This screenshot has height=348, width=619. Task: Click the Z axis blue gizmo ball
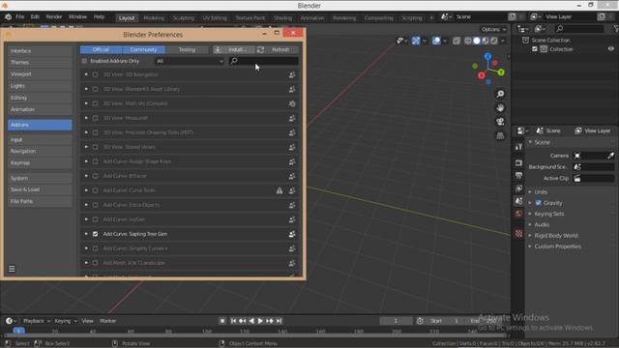click(x=487, y=57)
